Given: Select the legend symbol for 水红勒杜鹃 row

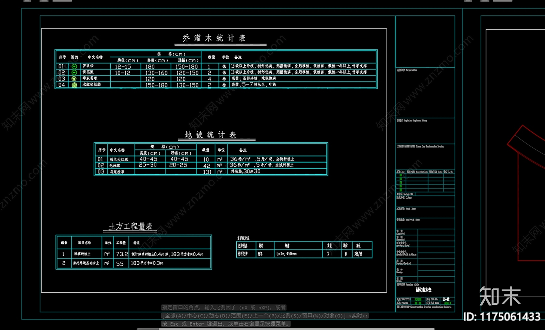Looking at the screenshot, I should (74, 85).
